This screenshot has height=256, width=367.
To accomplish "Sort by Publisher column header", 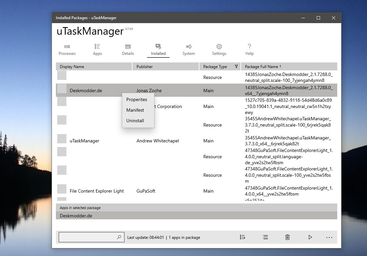I will coord(166,67).
